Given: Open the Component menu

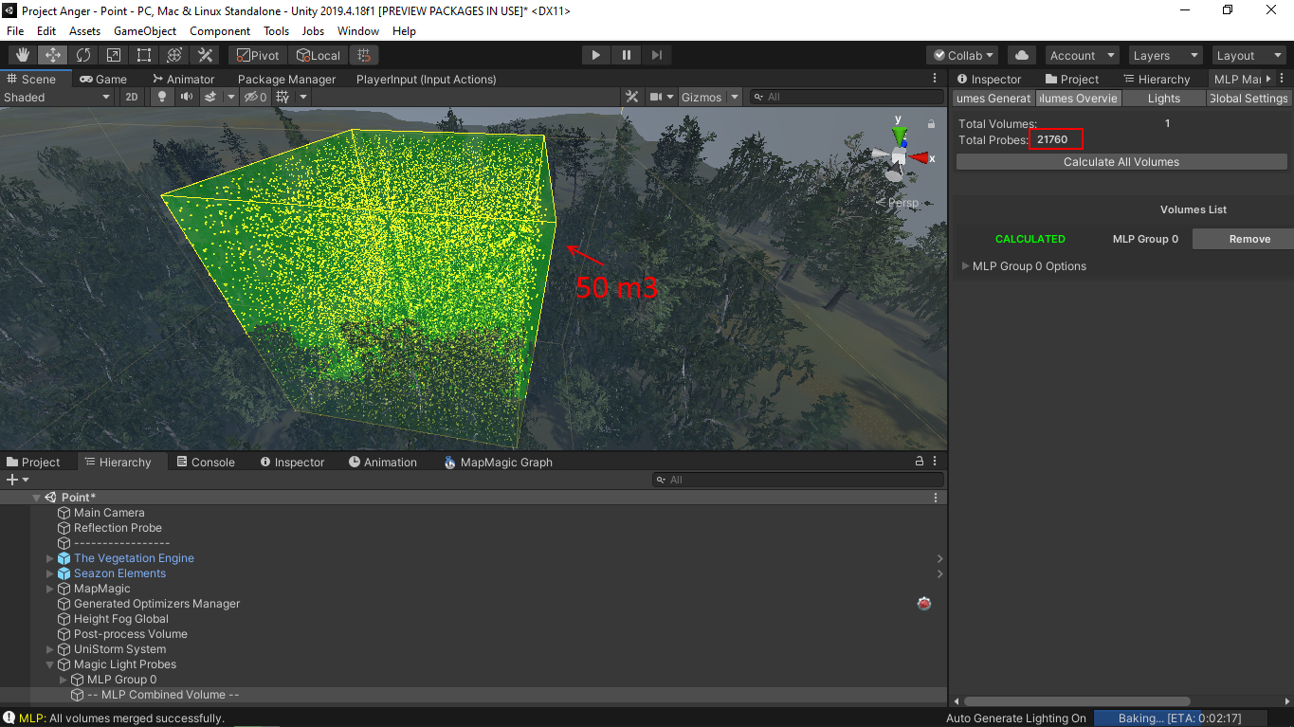Looking at the screenshot, I should click(220, 30).
